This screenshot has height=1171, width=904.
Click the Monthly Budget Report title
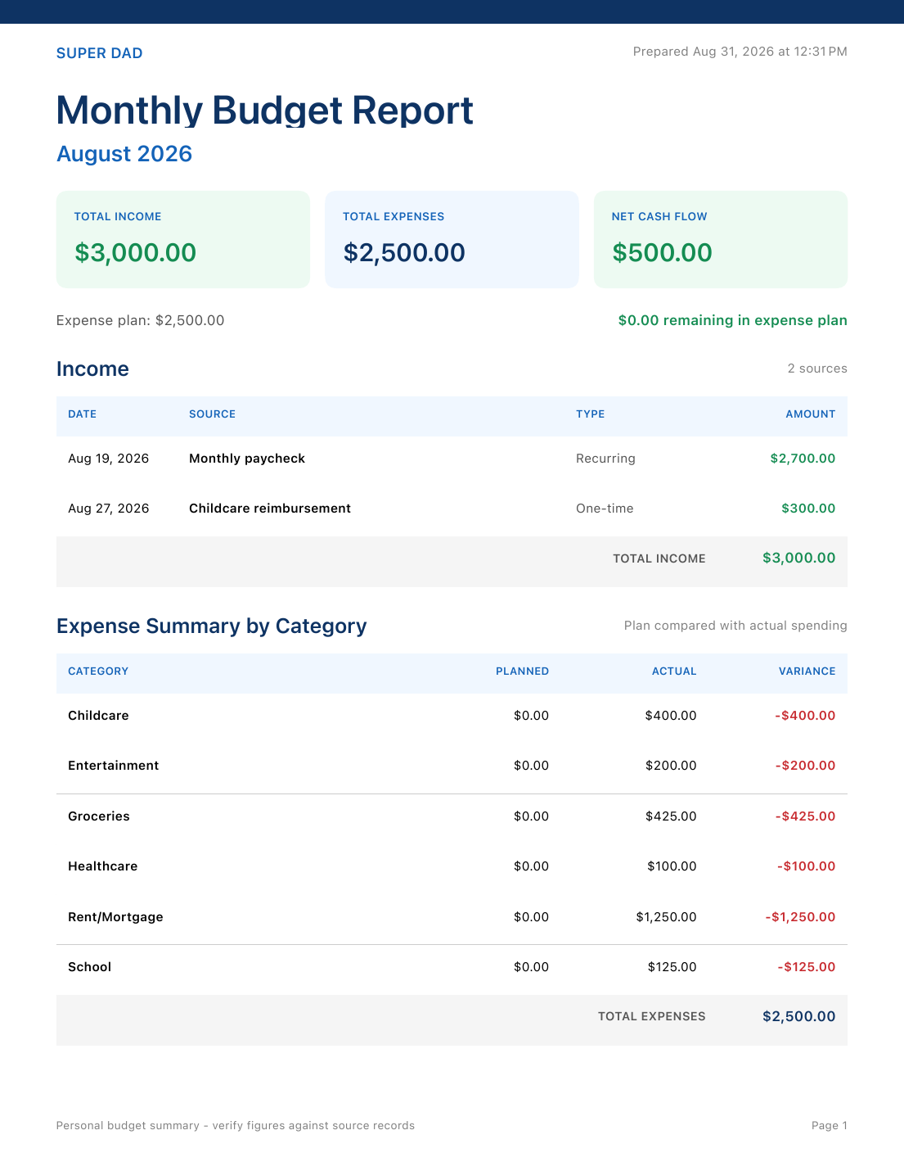pos(265,110)
